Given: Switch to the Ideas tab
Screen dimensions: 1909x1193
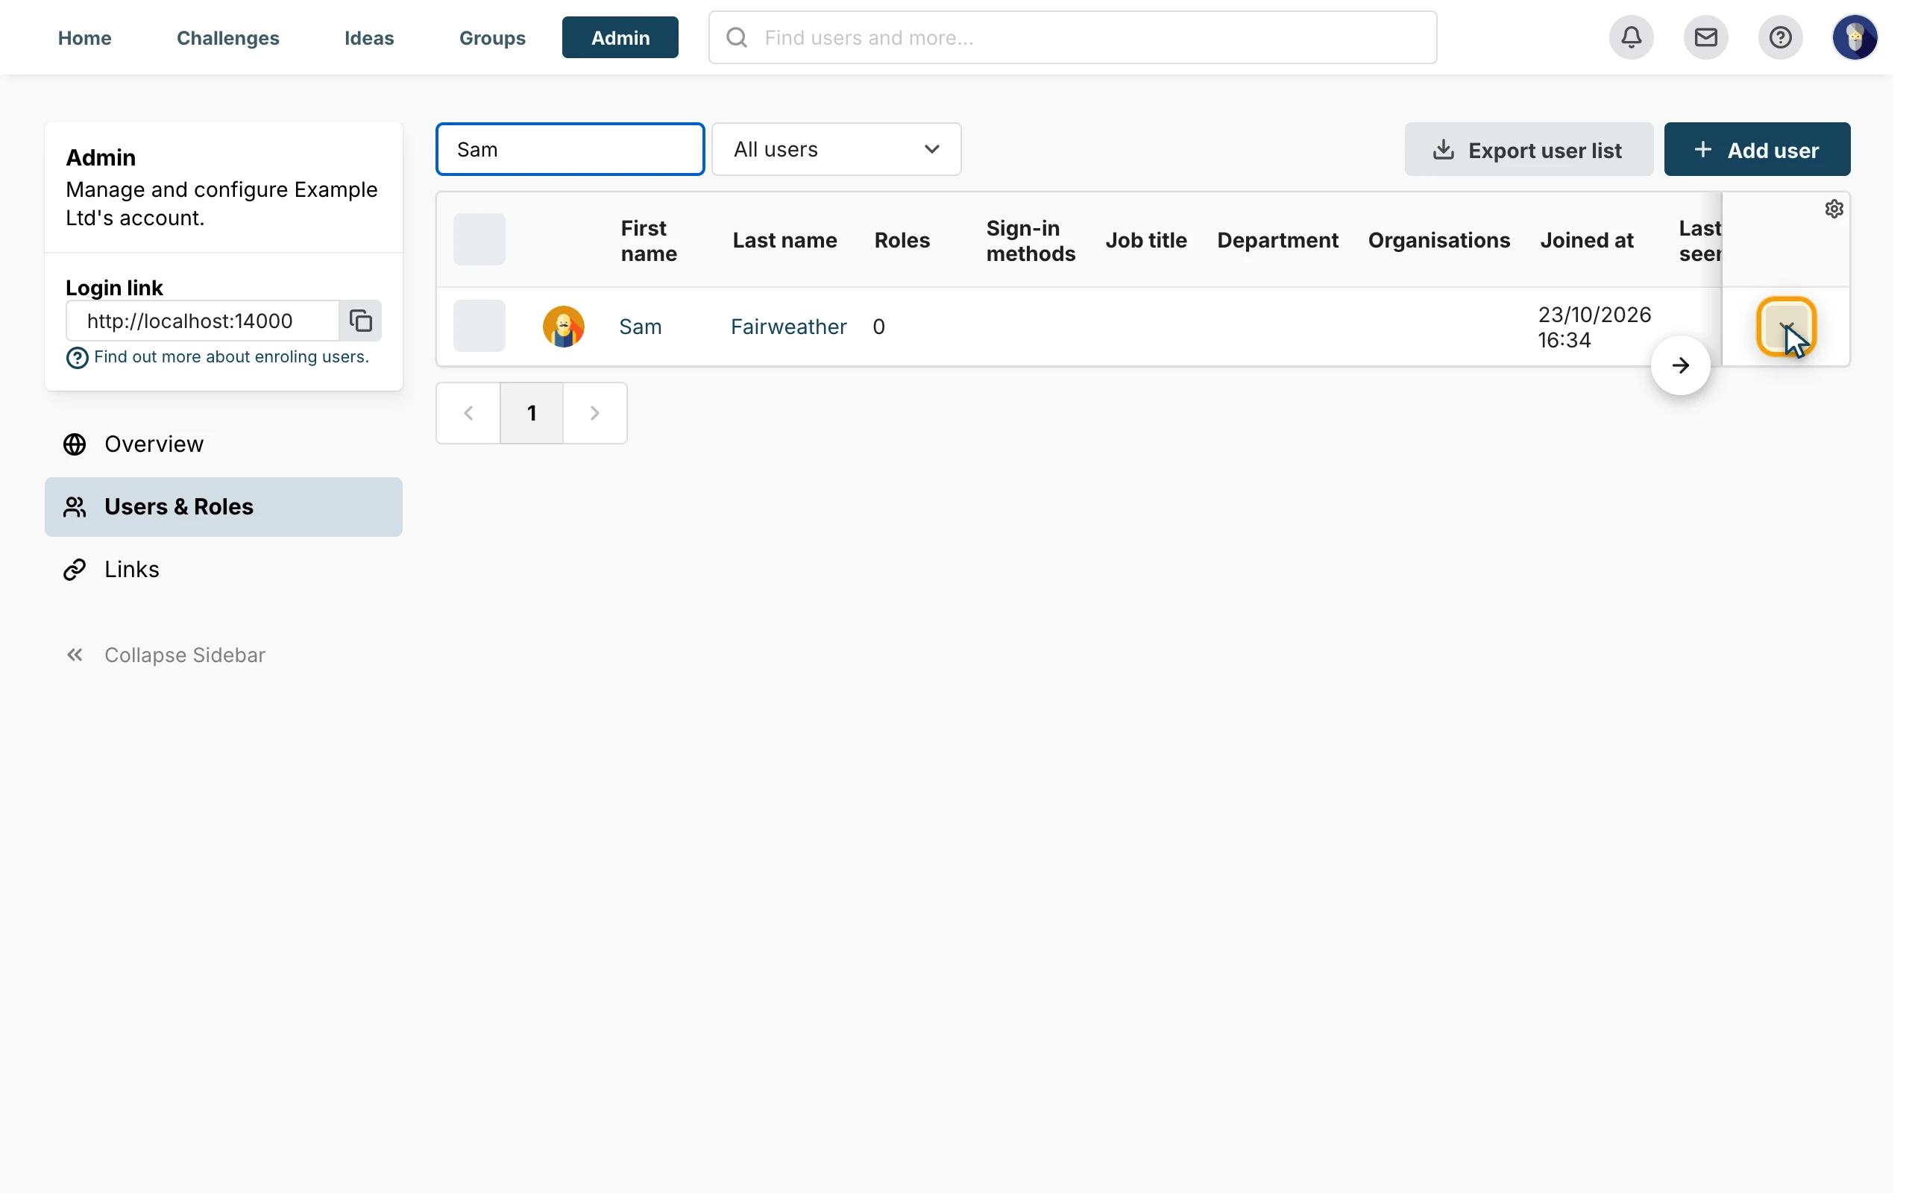Looking at the screenshot, I should [x=369, y=38].
